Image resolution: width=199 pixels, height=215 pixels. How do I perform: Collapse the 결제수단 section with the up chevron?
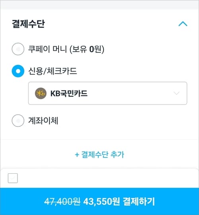tap(183, 24)
